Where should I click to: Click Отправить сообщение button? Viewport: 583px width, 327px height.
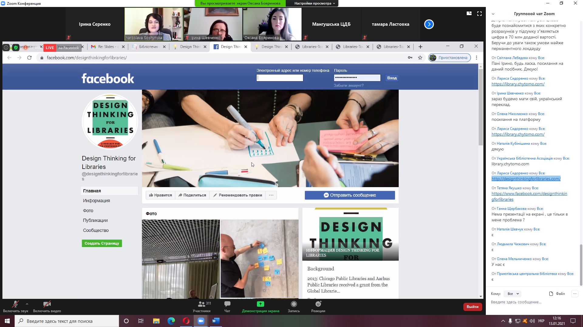350,195
